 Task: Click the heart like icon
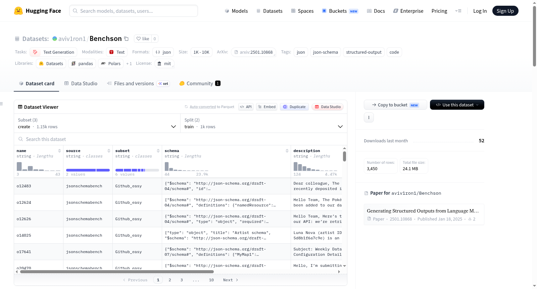click(139, 39)
